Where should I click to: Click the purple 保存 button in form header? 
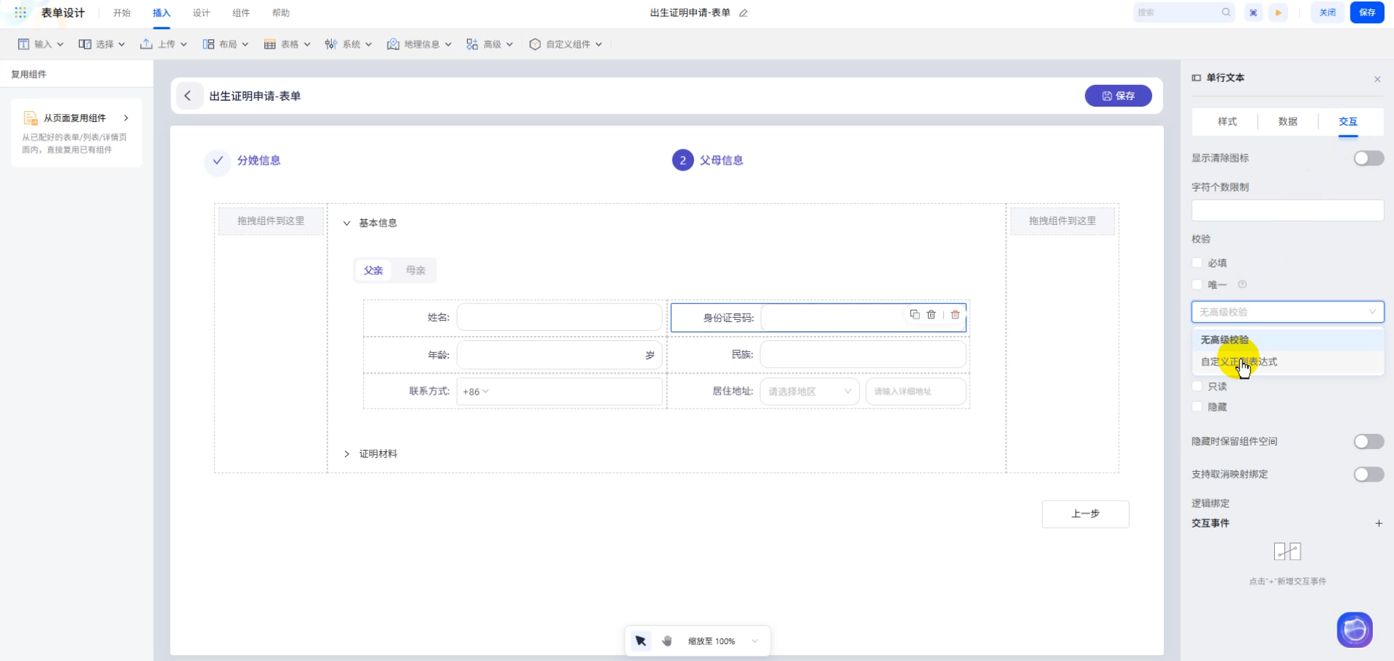(x=1117, y=96)
